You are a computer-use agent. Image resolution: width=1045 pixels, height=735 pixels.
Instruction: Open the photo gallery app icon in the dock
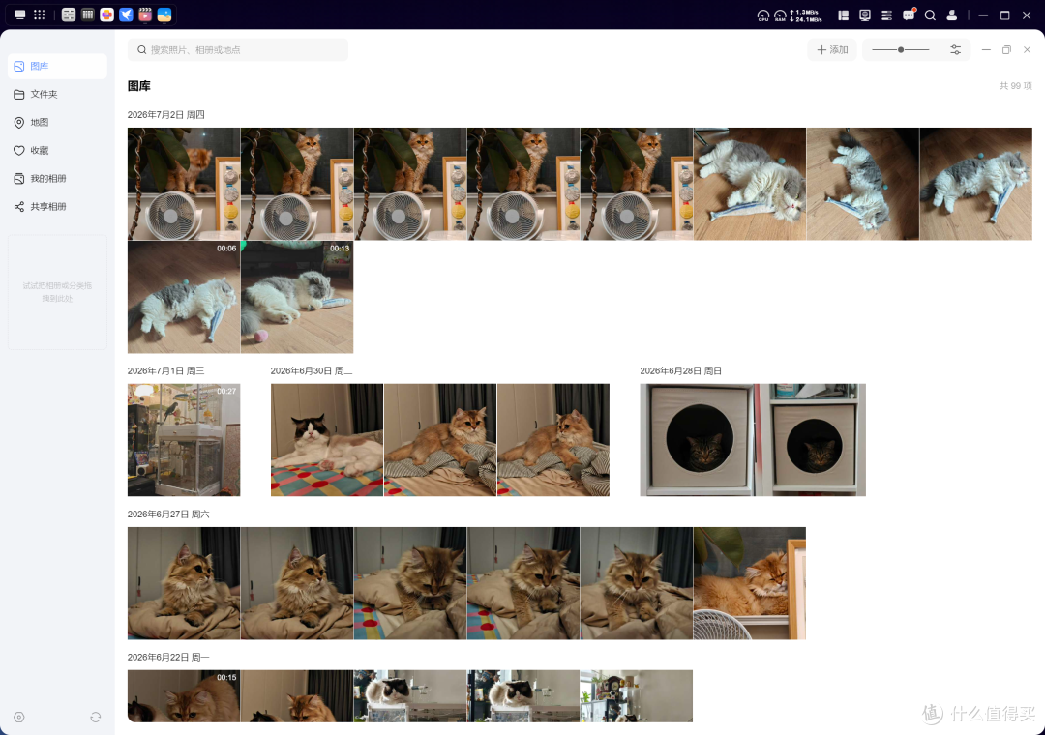pos(164,15)
